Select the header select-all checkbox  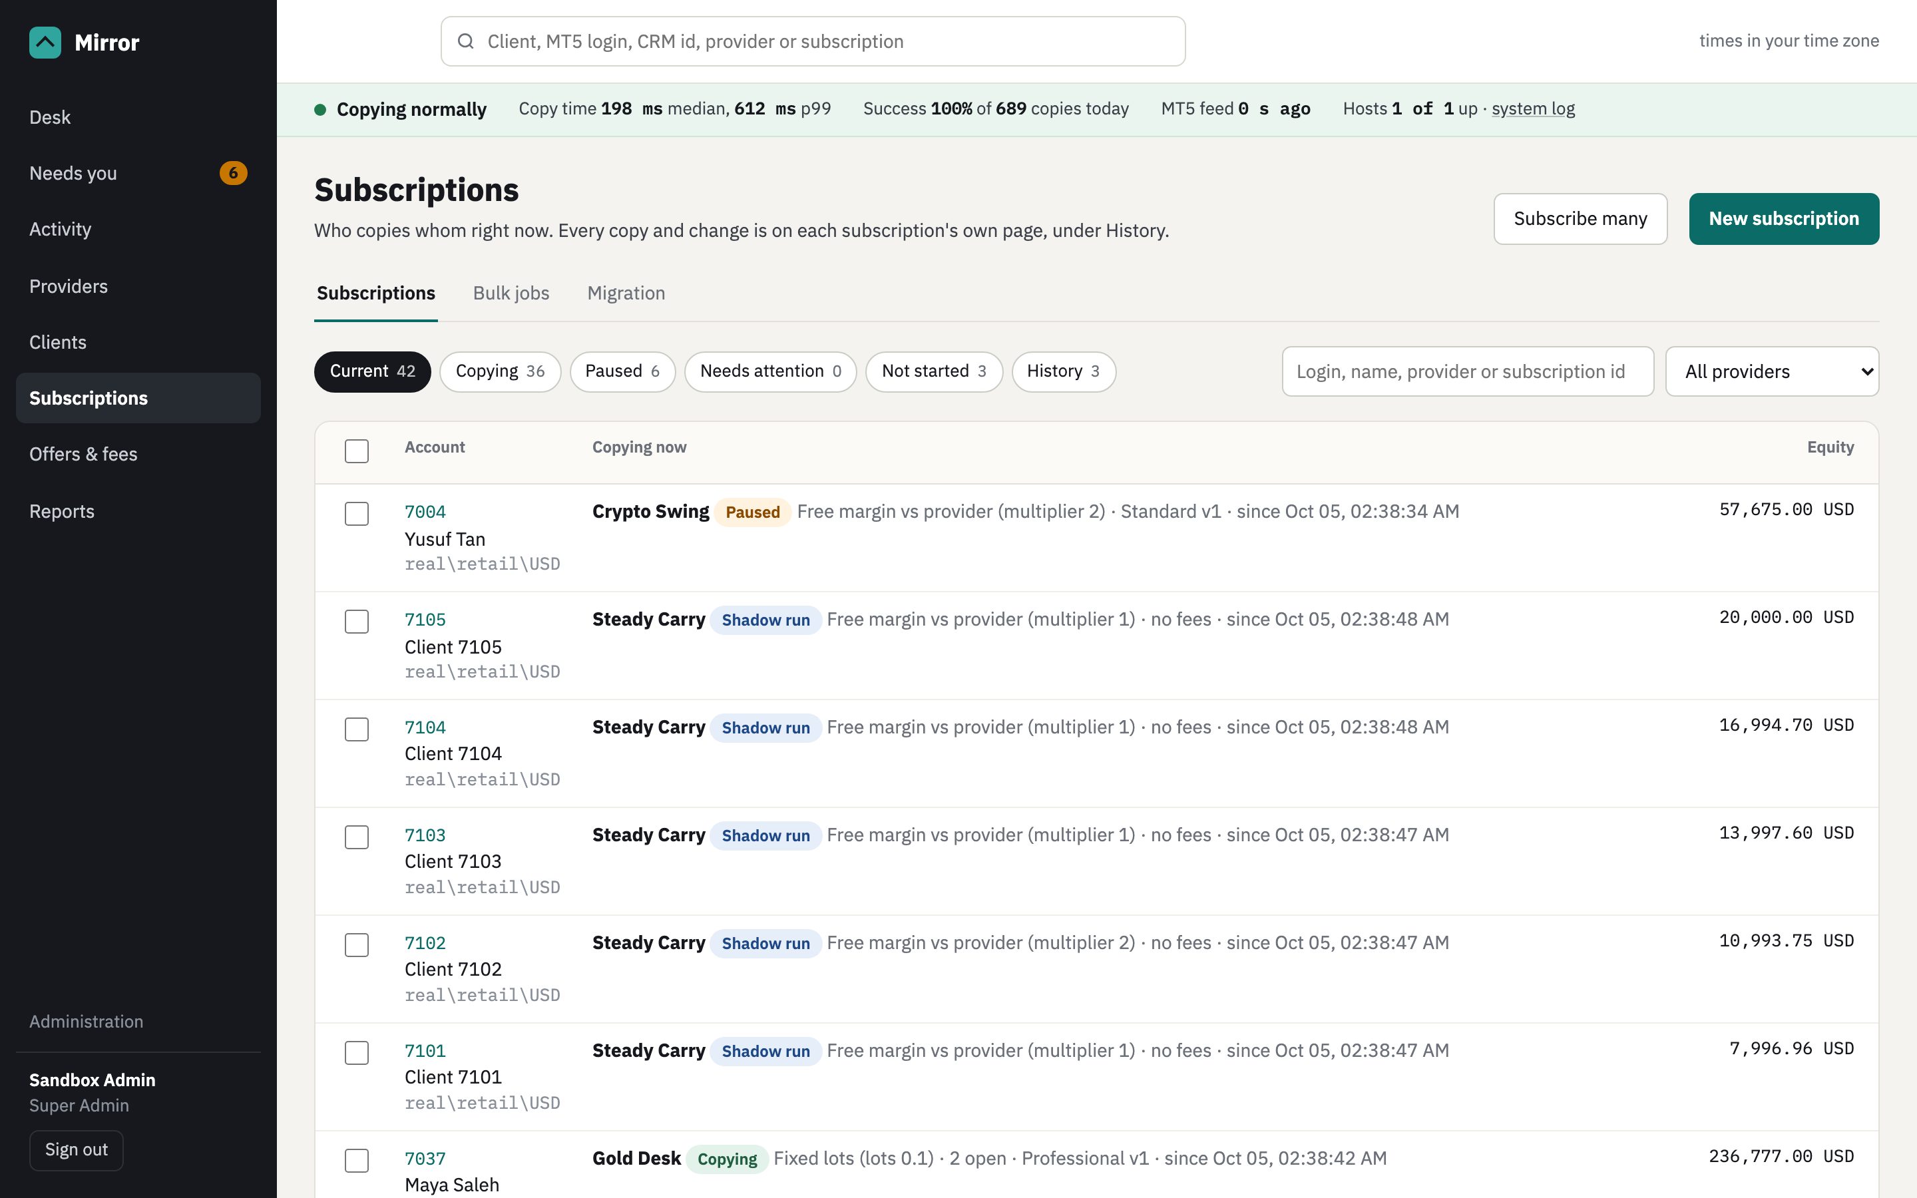pyautogui.click(x=357, y=451)
